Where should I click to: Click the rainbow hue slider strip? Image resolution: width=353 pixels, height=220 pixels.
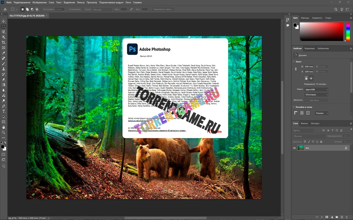click(345, 31)
